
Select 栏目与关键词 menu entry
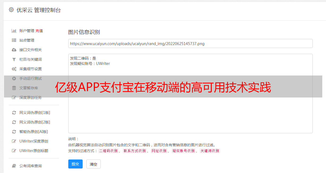(x=31, y=59)
